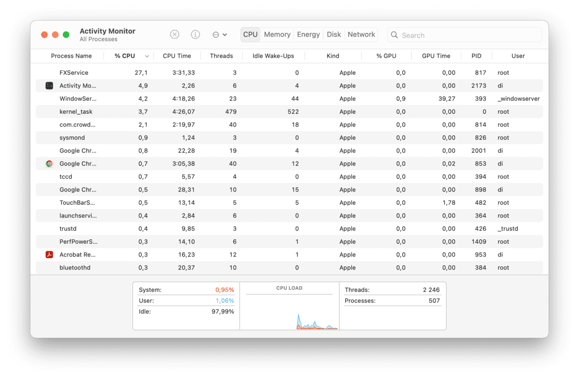
Task: Sort by % GPU column header
Action: pos(386,56)
